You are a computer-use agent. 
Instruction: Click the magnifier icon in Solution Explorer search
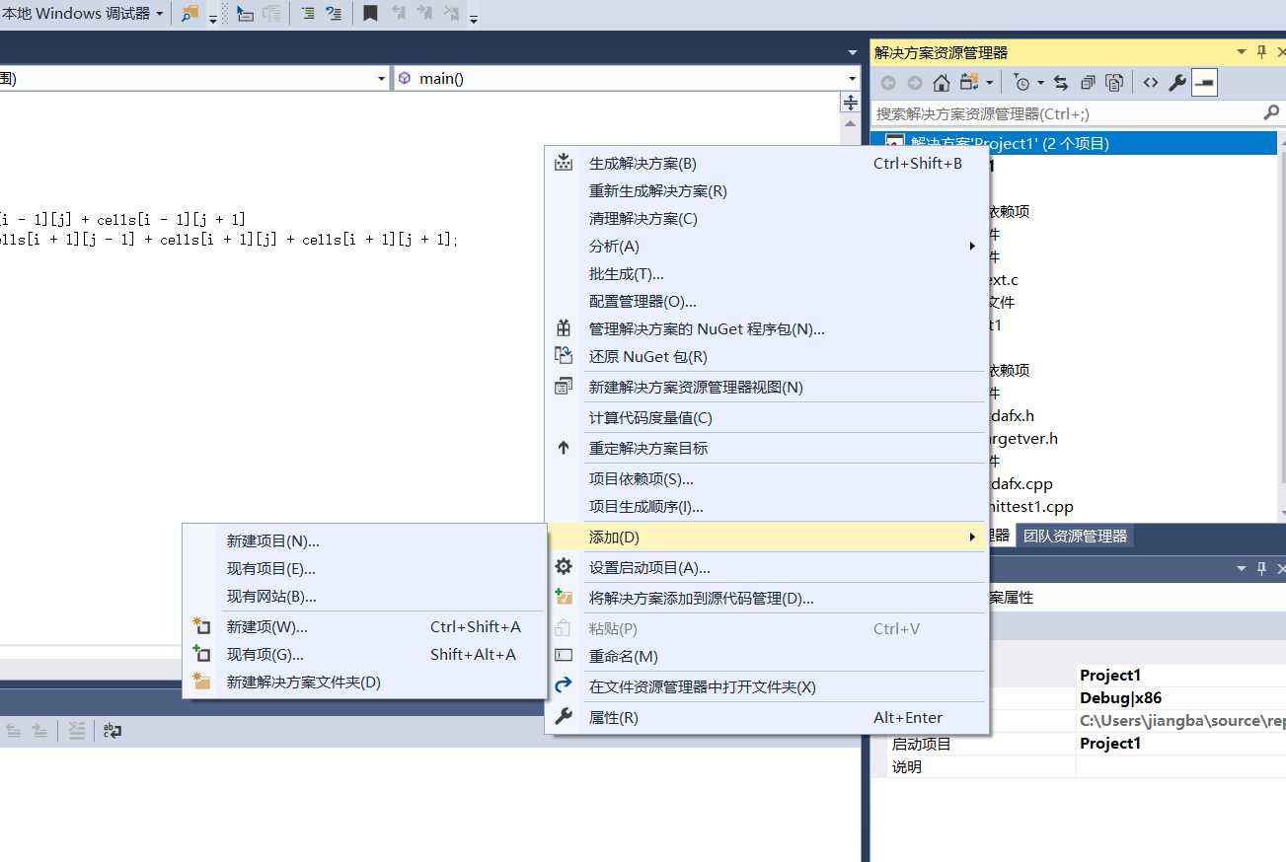pos(1271,113)
